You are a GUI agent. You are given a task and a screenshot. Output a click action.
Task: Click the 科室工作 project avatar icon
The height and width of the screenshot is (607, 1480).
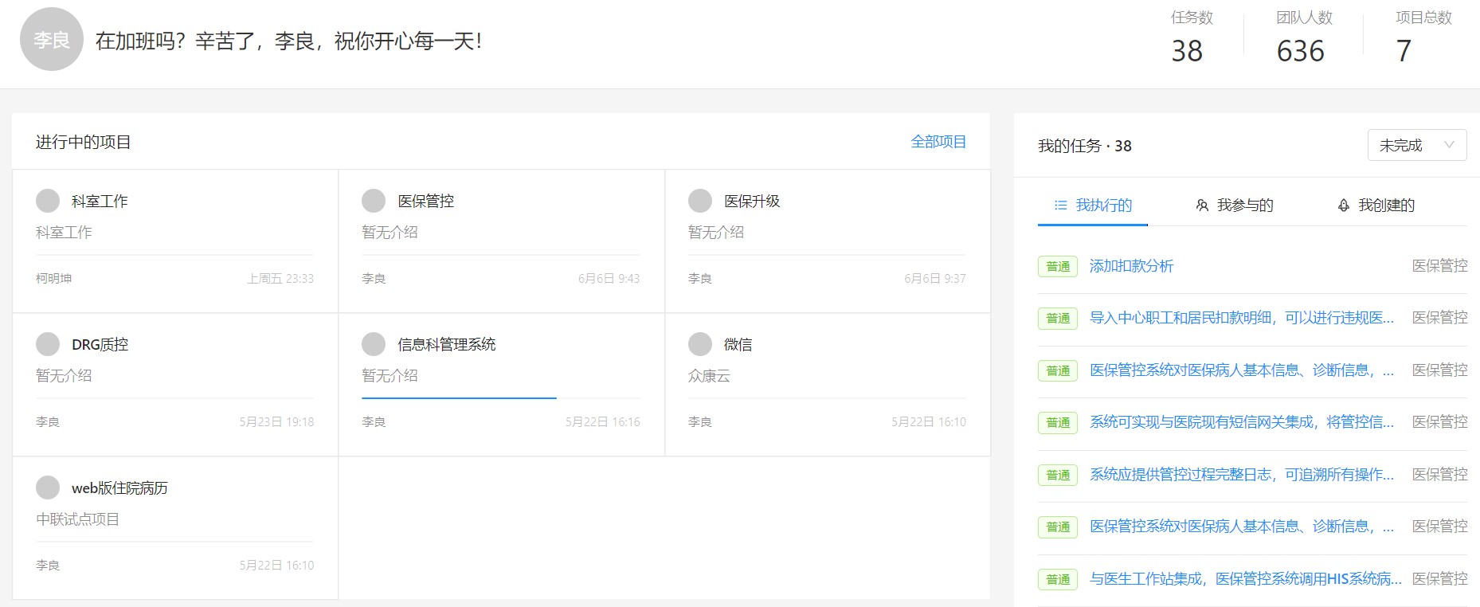click(x=48, y=201)
